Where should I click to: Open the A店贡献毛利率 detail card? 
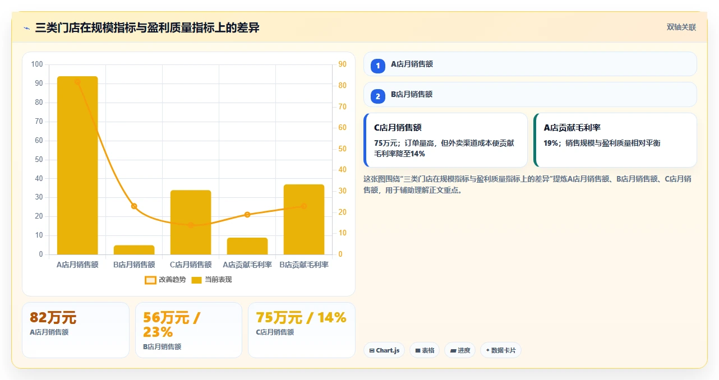point(615,140)
